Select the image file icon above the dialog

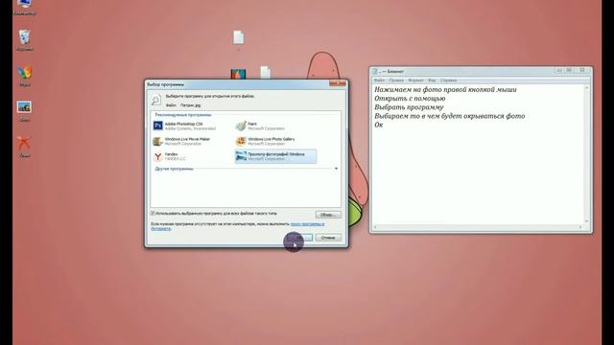(238, 74)
